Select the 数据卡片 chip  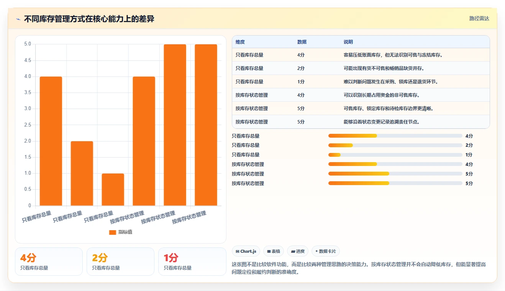tap(326, 251)
